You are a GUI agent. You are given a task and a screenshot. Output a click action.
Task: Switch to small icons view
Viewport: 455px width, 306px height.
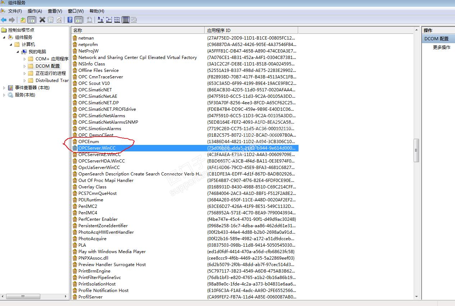tap(109, 20)
